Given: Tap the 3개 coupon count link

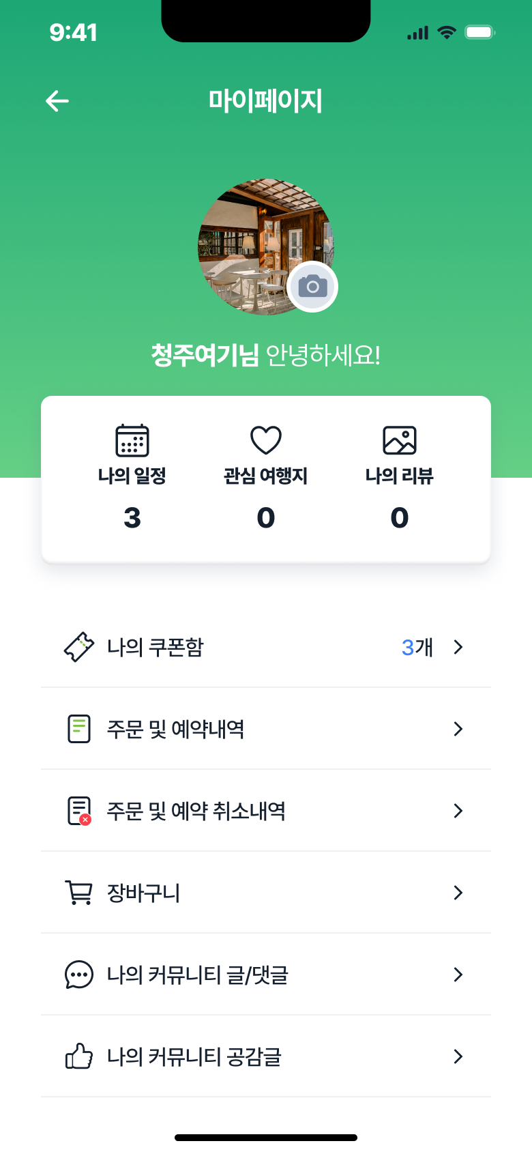Looking at the screenshot, I should (417, 647).
